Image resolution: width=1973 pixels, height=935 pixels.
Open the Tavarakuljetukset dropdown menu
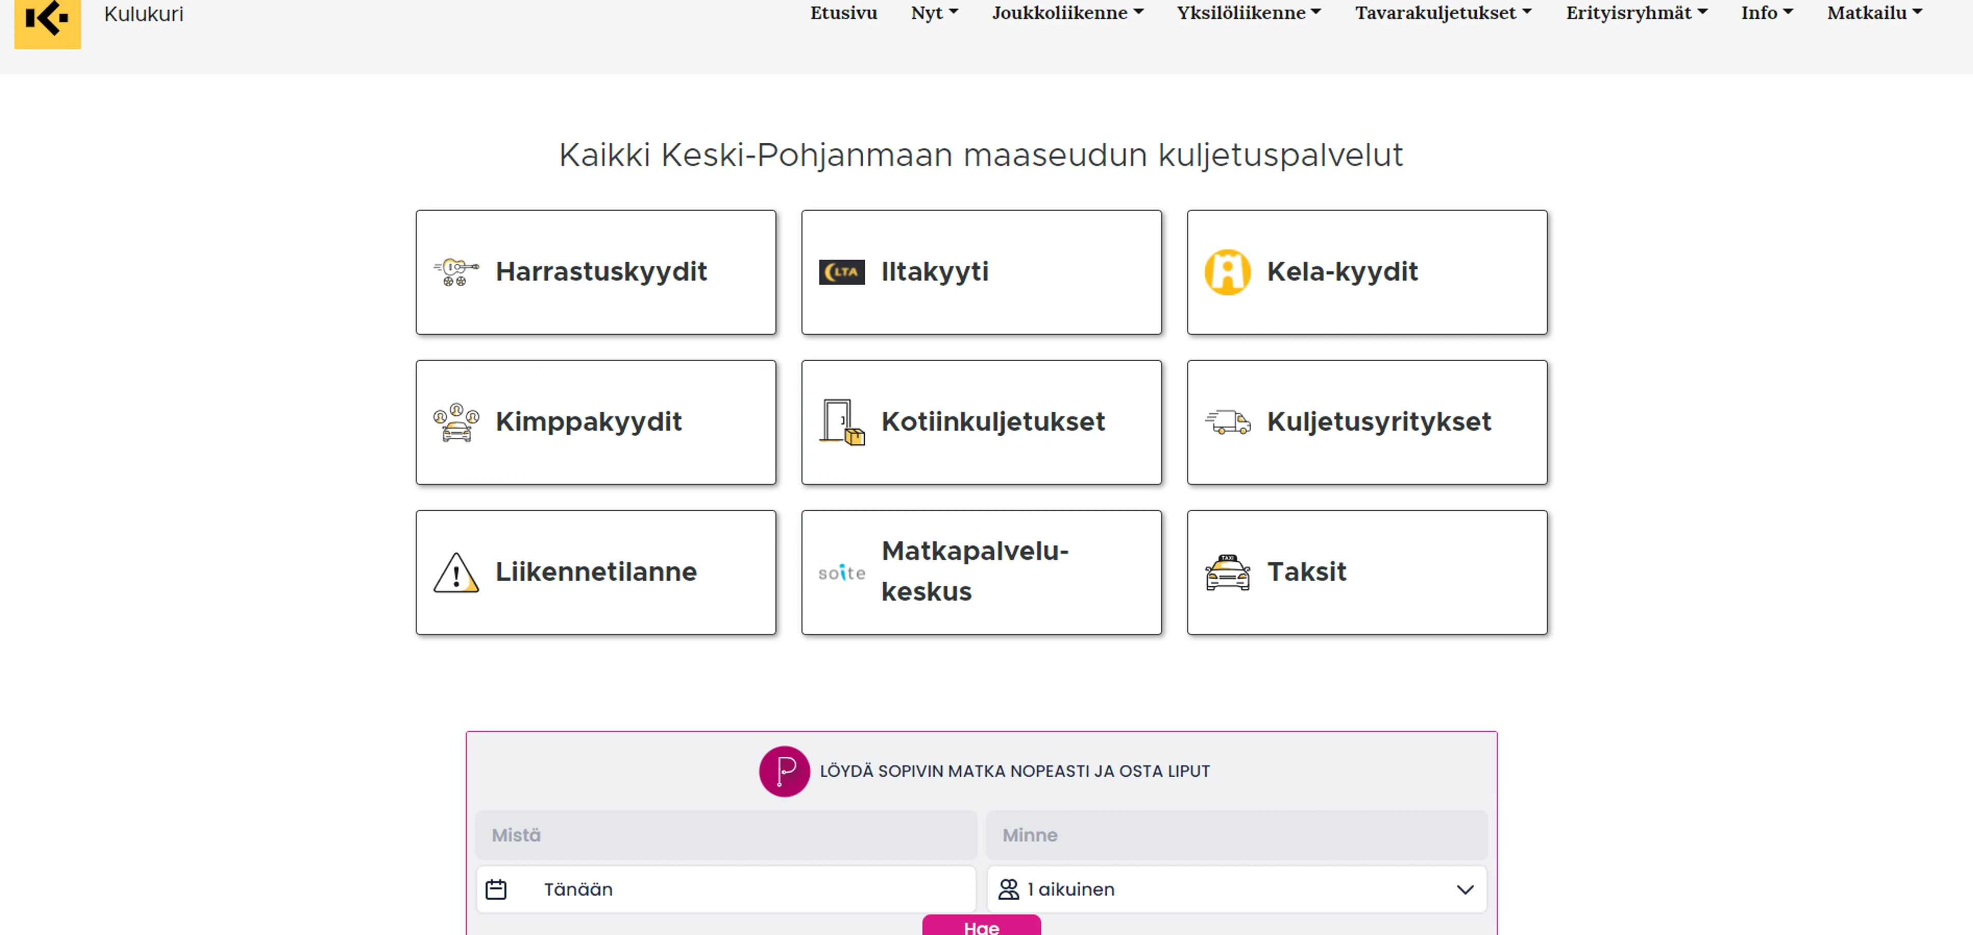tap(1443, 13)
